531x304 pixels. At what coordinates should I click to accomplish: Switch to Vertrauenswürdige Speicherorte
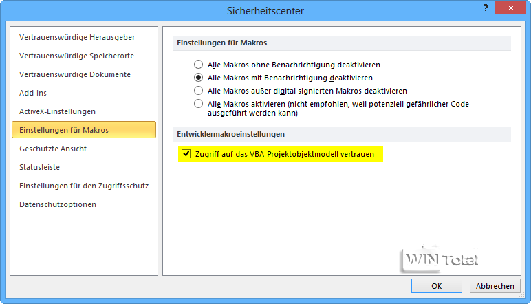[76, 56]
